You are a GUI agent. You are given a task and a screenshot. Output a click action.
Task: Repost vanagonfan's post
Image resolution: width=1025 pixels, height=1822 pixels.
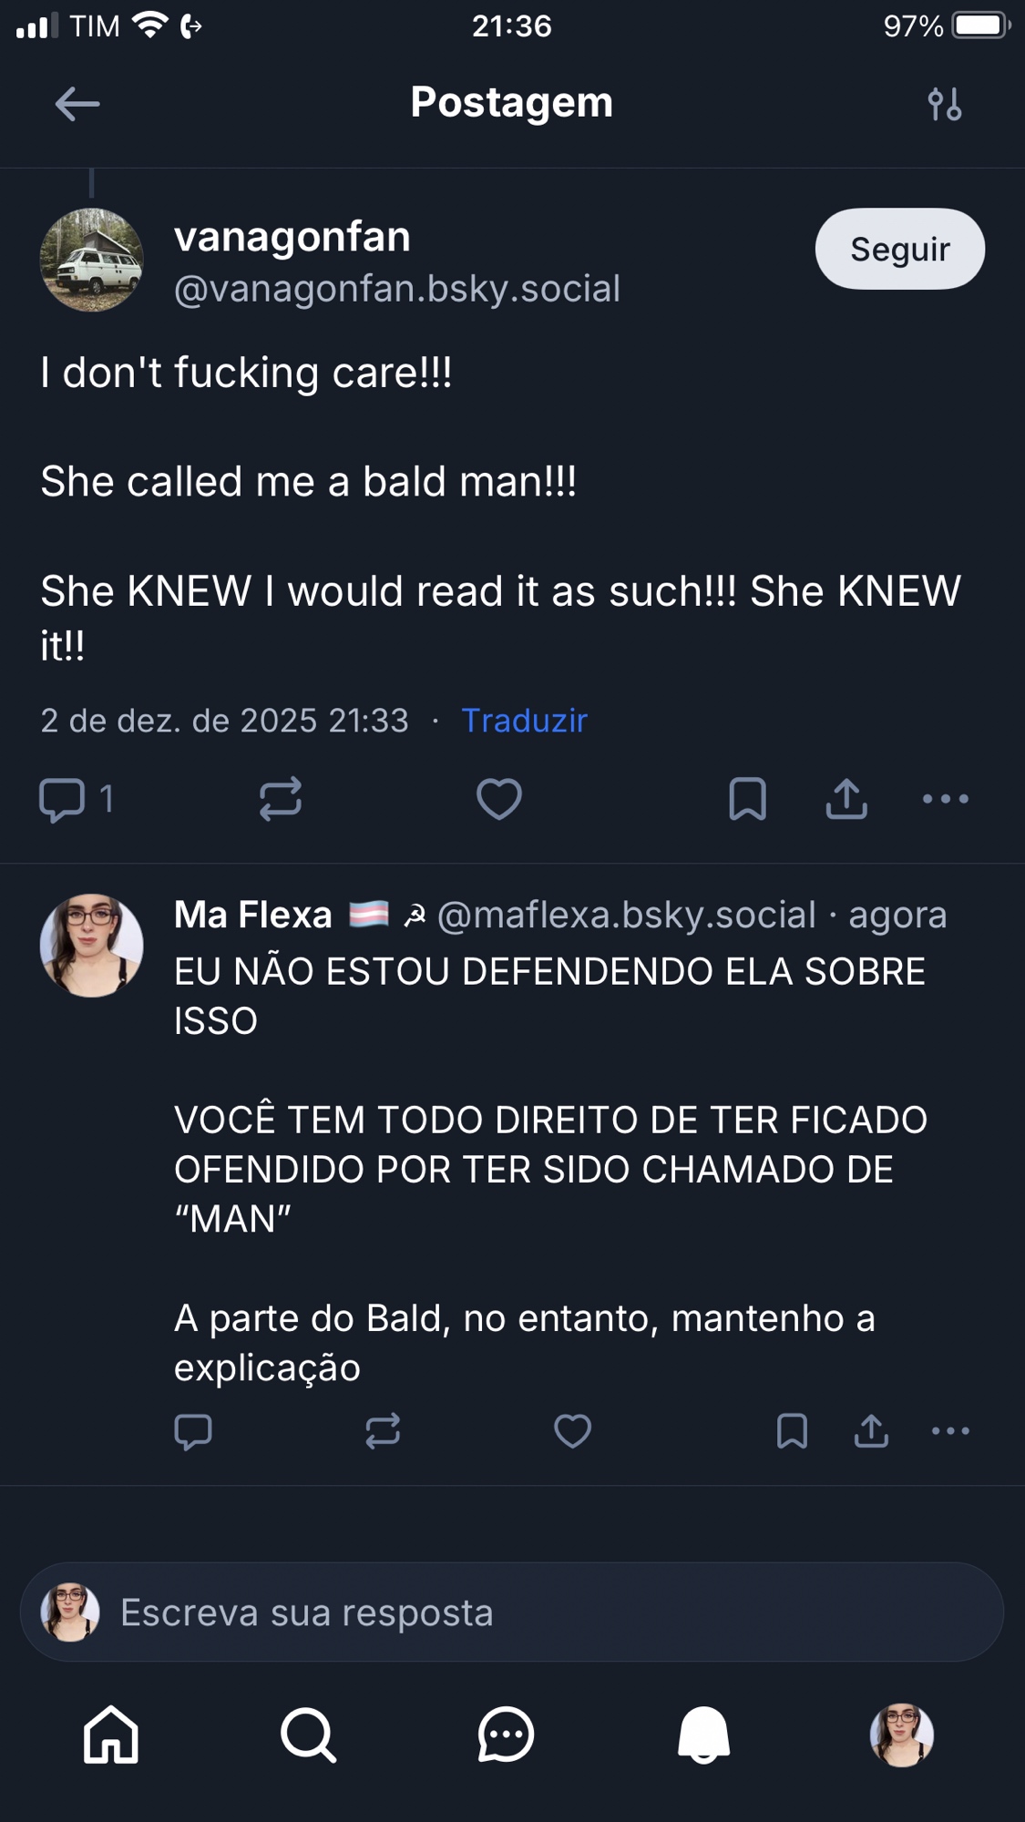tap(280, 799)
